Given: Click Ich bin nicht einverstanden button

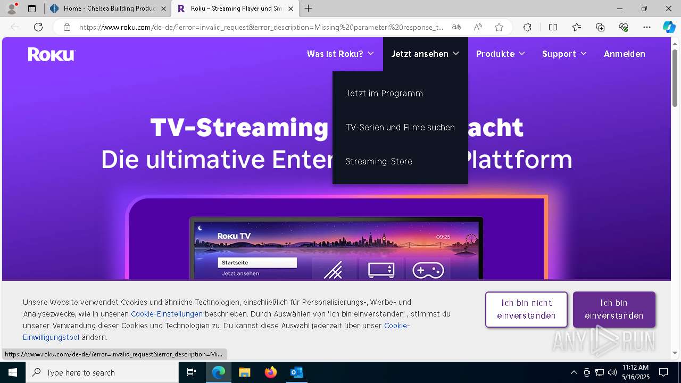Looking at the screenshot, I should coord(526,309).
